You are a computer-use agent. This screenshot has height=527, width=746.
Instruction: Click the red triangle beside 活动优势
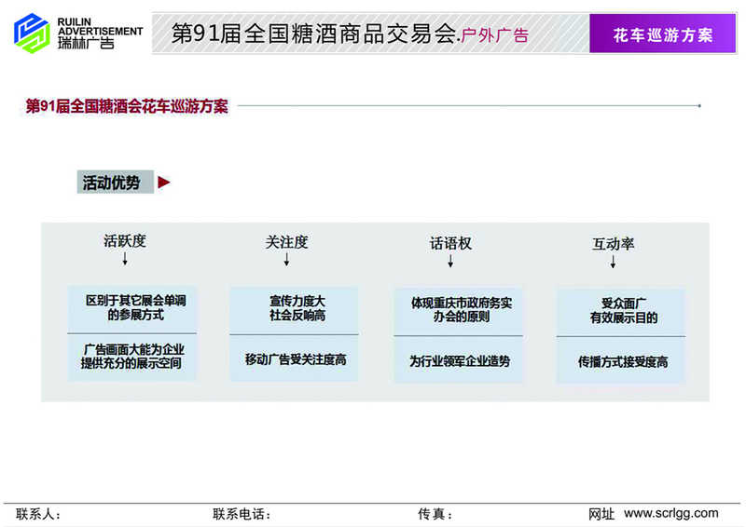point(164,182)
